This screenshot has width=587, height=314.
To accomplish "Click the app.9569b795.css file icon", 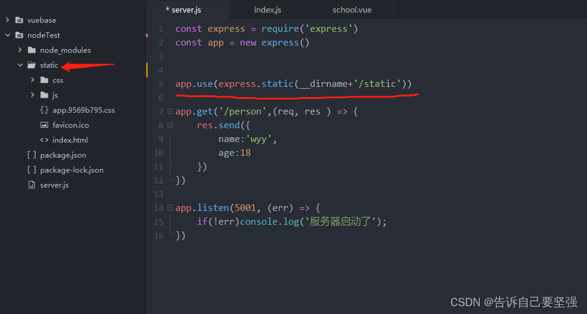I will 44,110.
